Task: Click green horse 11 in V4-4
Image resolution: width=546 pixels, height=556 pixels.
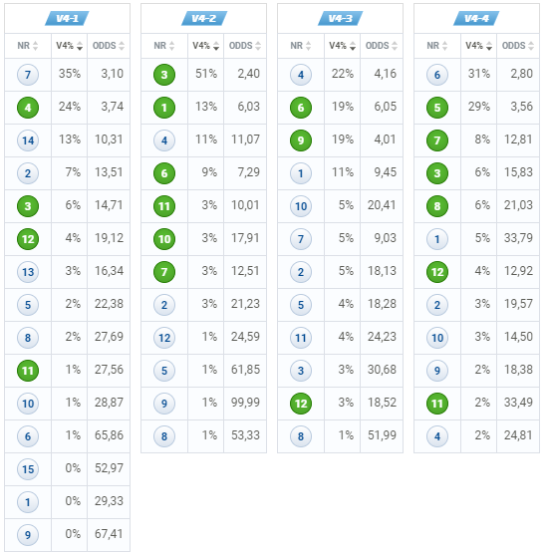Action: point(437,404)
